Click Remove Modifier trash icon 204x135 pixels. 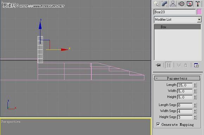[186, 65]
